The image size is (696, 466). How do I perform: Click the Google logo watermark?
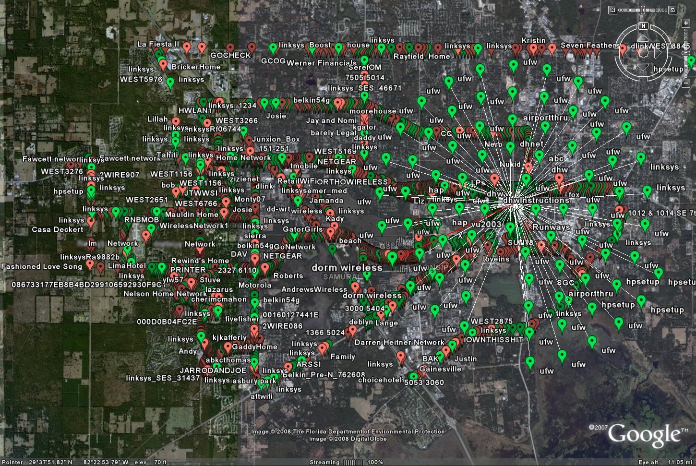click(643, 434)
